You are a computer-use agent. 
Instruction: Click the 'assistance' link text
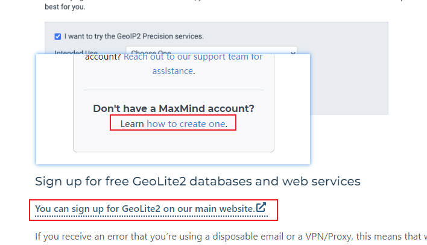[172, 71]
